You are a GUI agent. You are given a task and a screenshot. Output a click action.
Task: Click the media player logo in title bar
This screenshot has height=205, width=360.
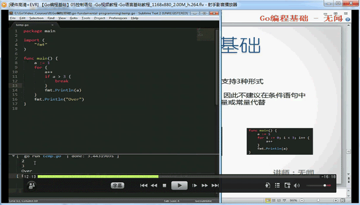[x=4, y=4]
